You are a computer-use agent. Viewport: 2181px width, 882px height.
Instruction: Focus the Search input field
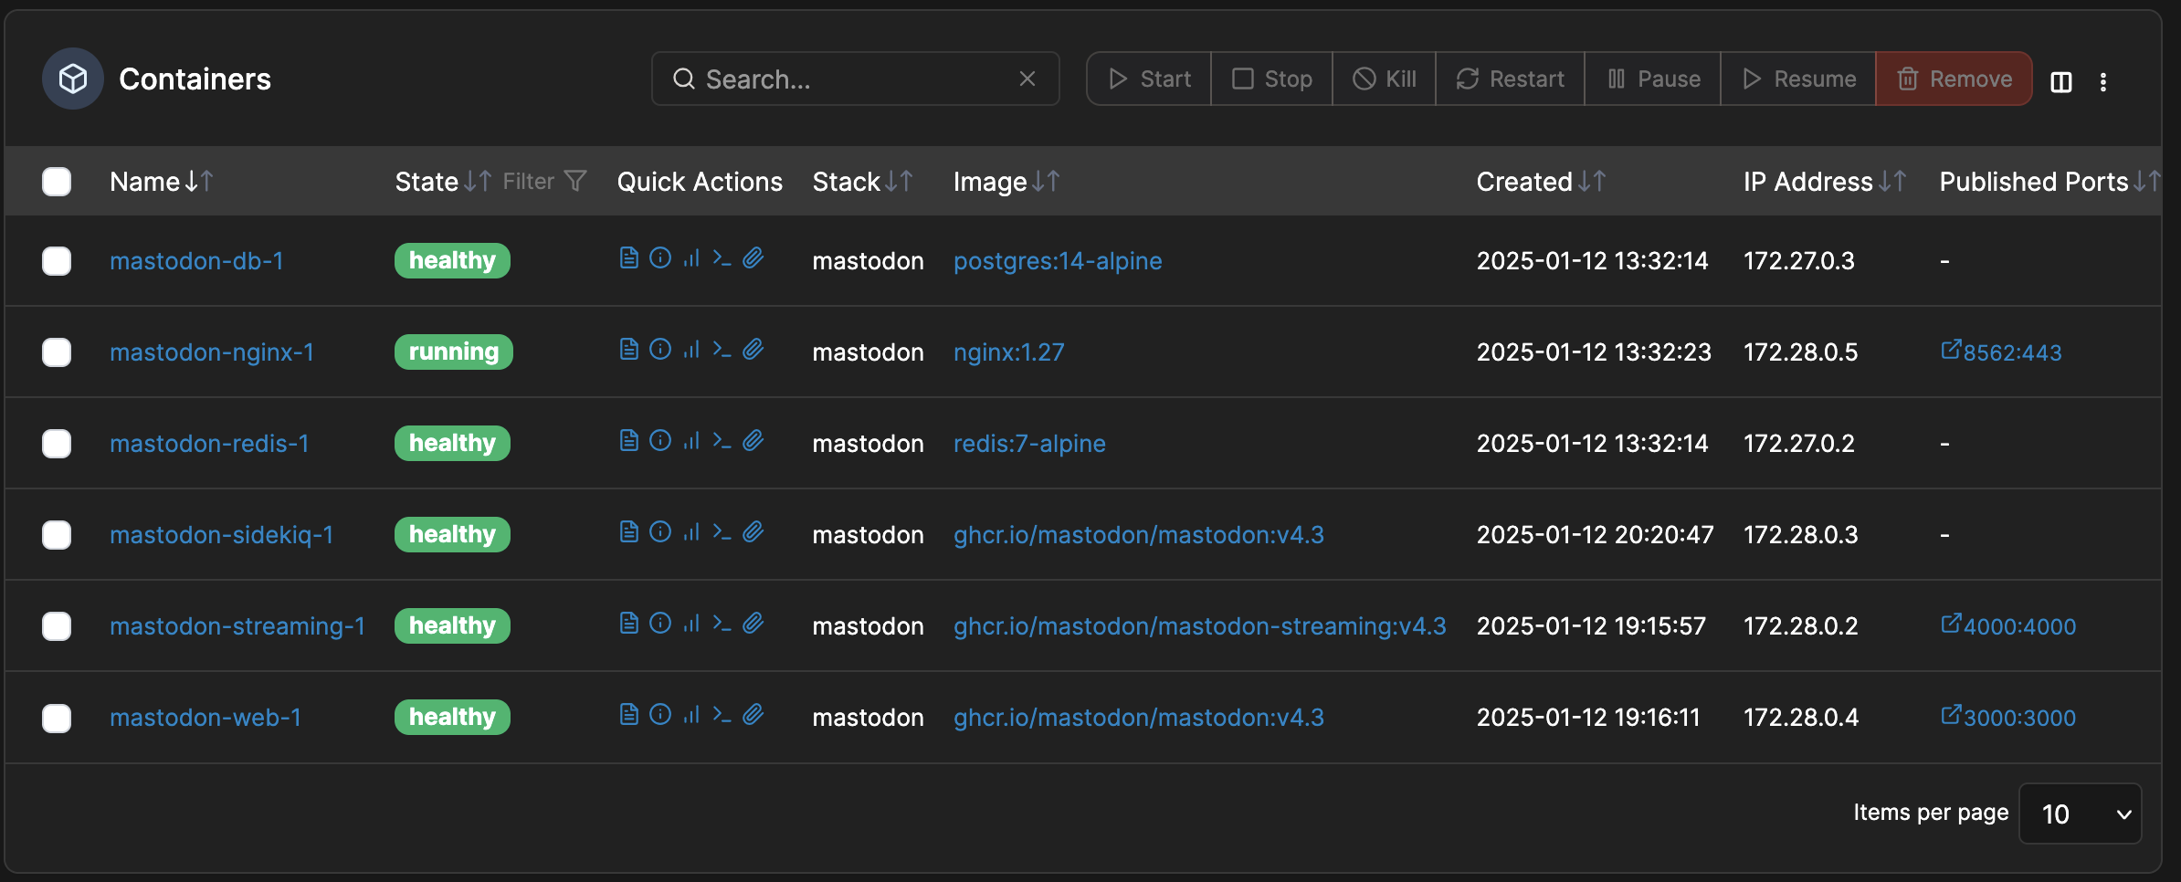pyautogui.click(x=855, y=79)
